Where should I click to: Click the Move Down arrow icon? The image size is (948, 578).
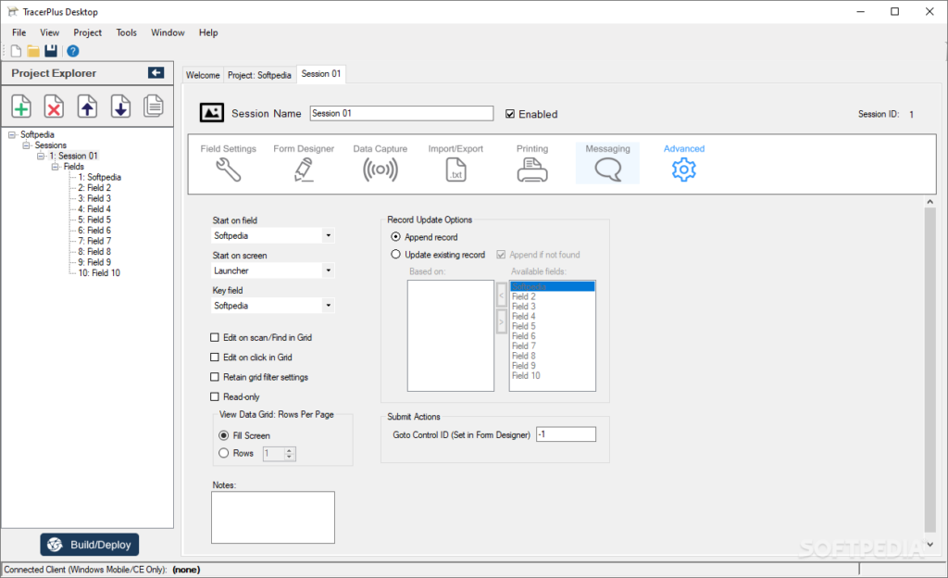click(x=120, y=107)
